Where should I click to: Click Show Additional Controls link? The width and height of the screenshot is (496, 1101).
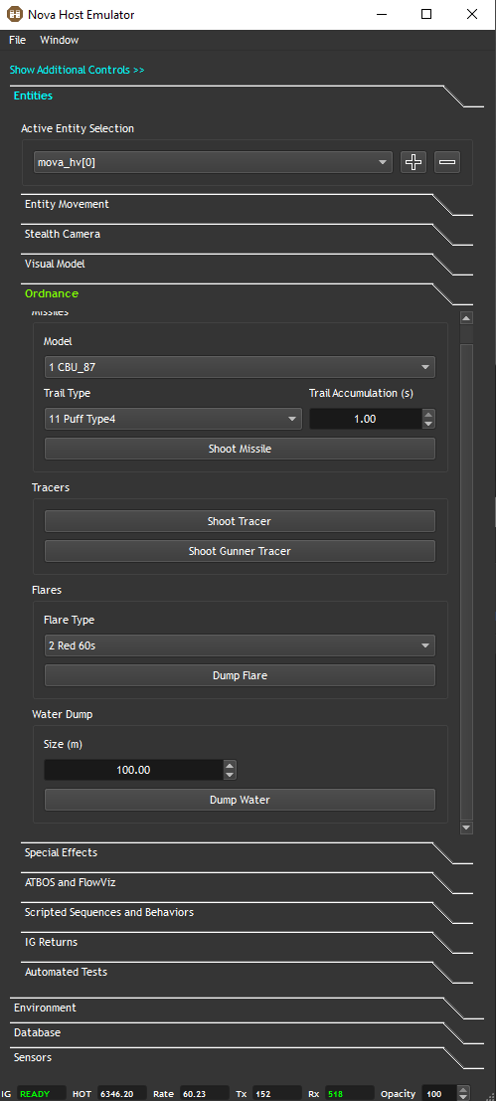[x=78, y=70]
